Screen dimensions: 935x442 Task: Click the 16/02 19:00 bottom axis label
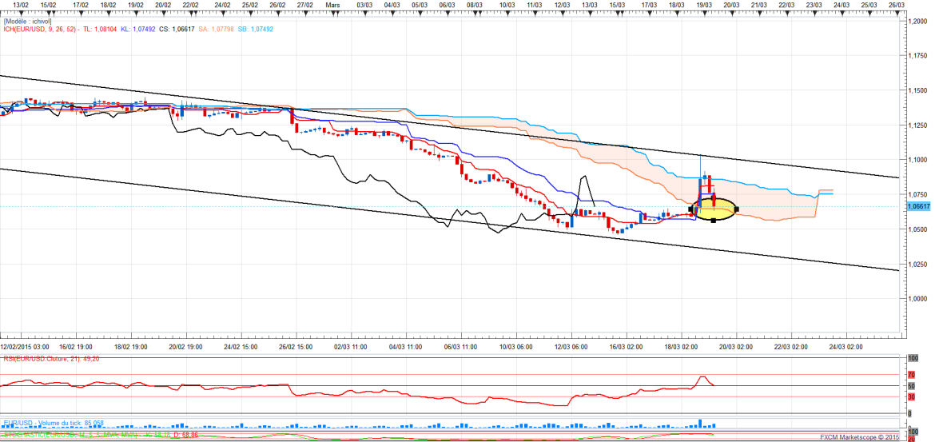pos(74,346)
